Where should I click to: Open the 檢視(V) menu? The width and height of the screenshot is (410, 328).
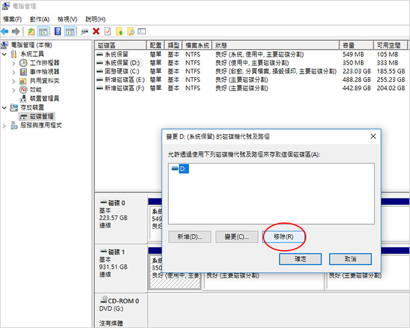(68, 19)
